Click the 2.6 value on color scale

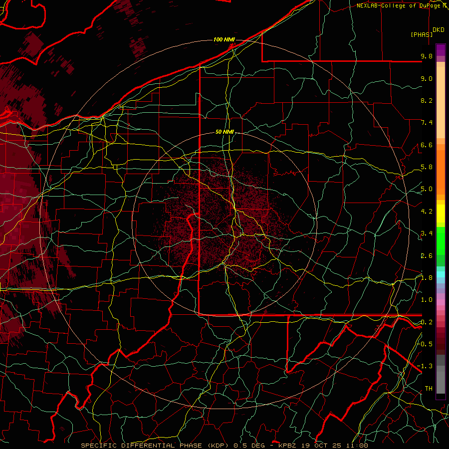(427, 256)
